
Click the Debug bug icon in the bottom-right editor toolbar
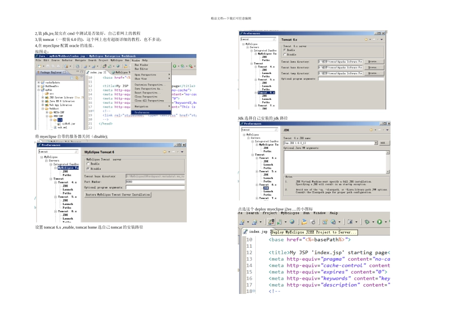coord(367,222)
